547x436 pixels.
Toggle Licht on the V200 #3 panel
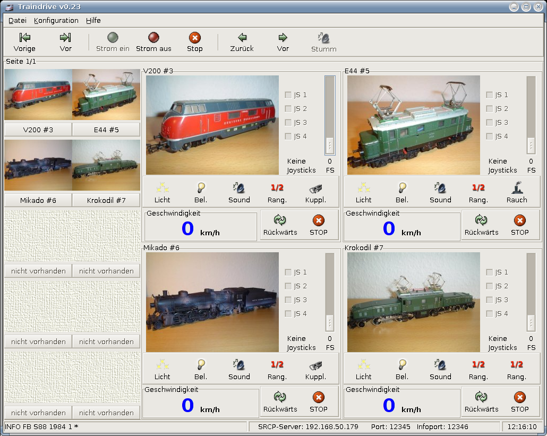tap(163, 188)
